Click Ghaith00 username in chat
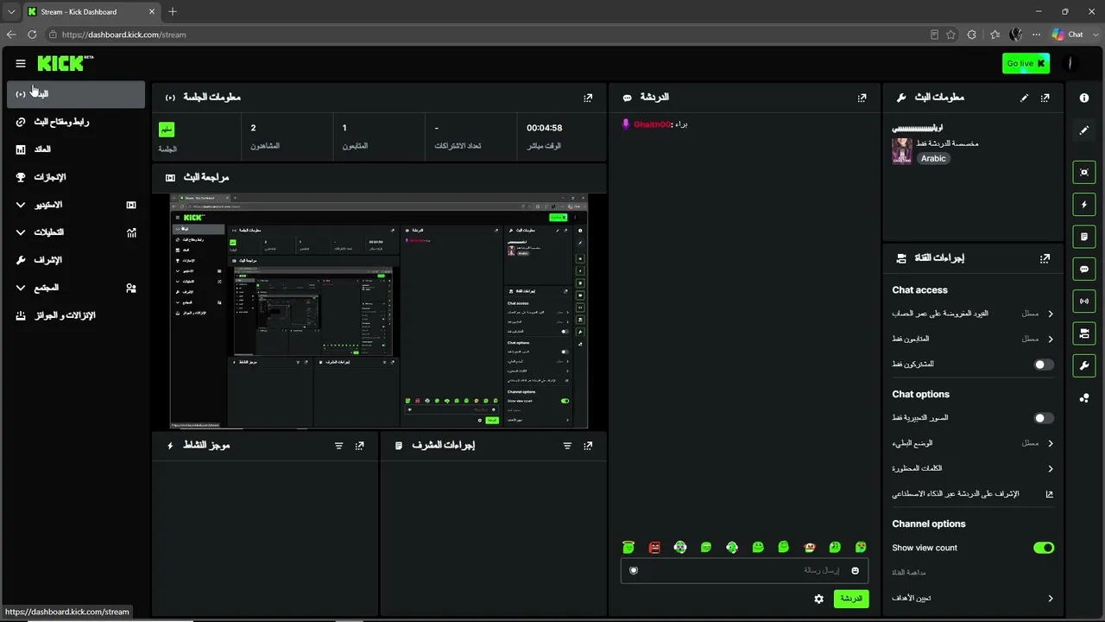Image resolution: width=1105 pixels, height=622 pixels. (x=652, y=124)
